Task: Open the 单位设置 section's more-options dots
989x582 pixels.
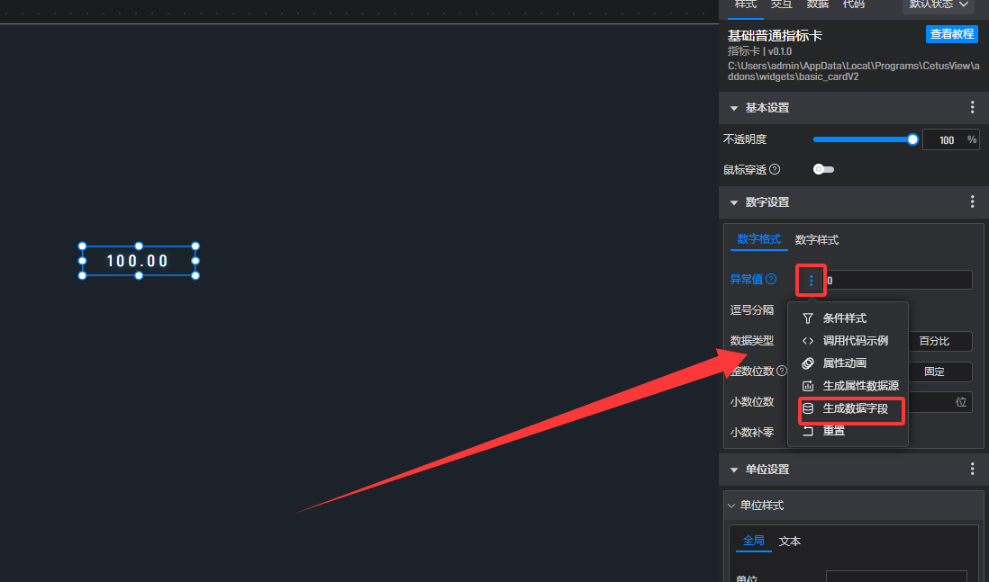Action: click(x=972, y=469)
